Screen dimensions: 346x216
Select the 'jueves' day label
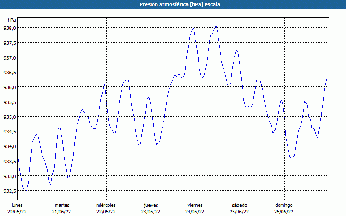pos(151,205)
